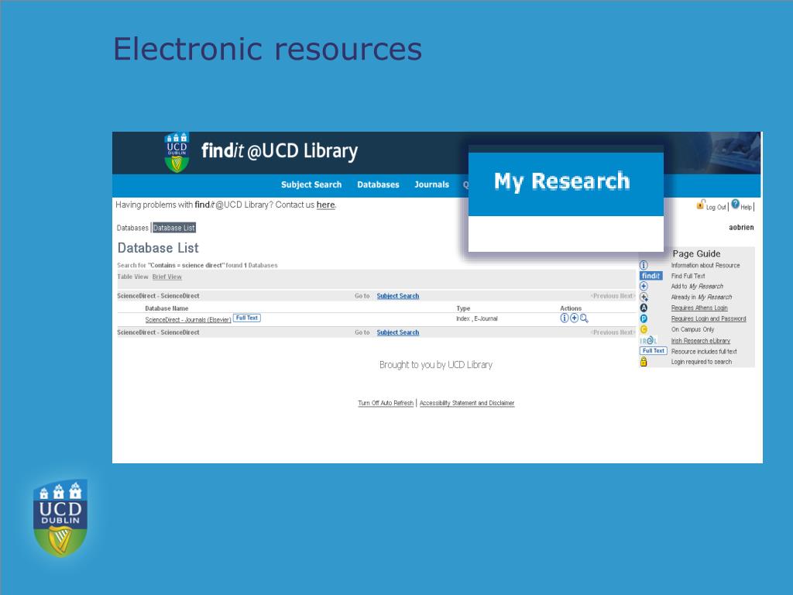
Task: Click Subject Search link in the bottom ScienceDirect row
Action: [397, 332]
